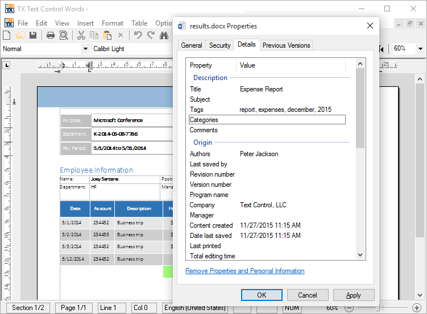Click Remove Properties and Personal Information

click(x=244, y=271)
